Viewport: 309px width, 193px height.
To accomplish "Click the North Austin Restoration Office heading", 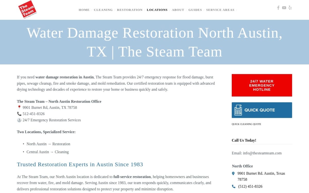I will click(x=59, y=101).
